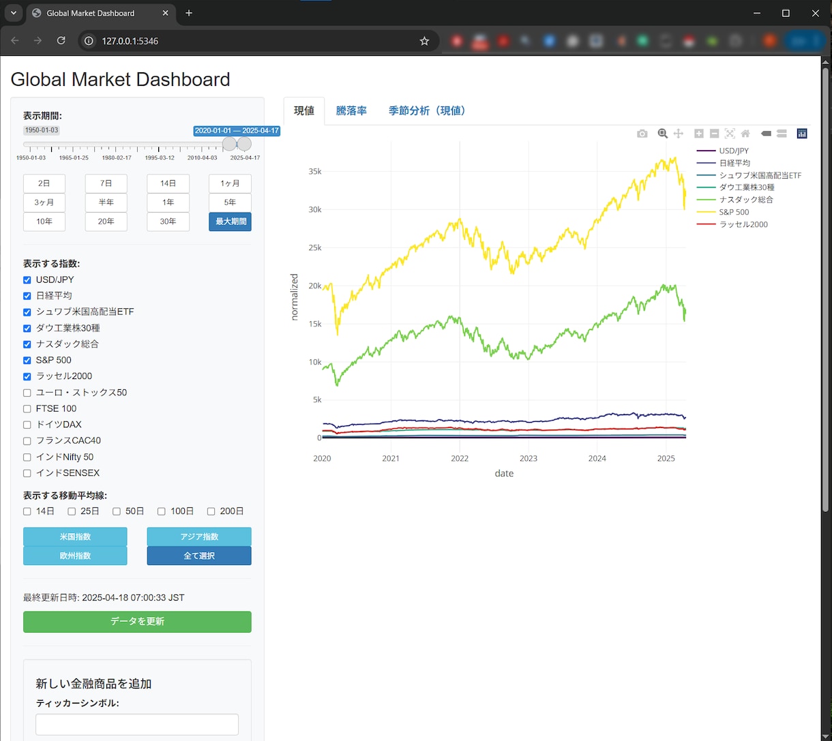Switch to the 現値 tab
Image resolution: width=832 pixels, height=741 pixels.
click(x=304, y=110)
